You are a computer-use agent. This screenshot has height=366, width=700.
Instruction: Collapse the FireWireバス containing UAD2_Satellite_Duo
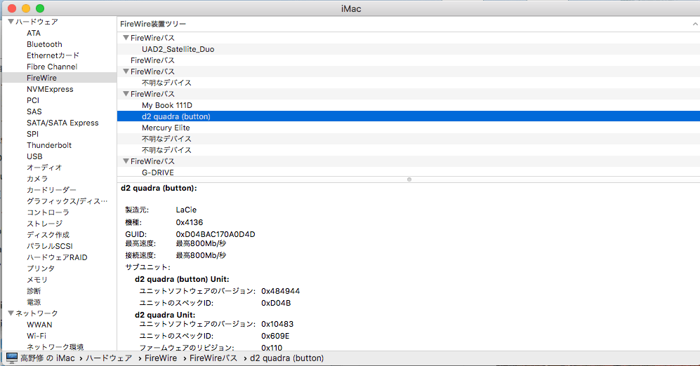tap(126, 38)
